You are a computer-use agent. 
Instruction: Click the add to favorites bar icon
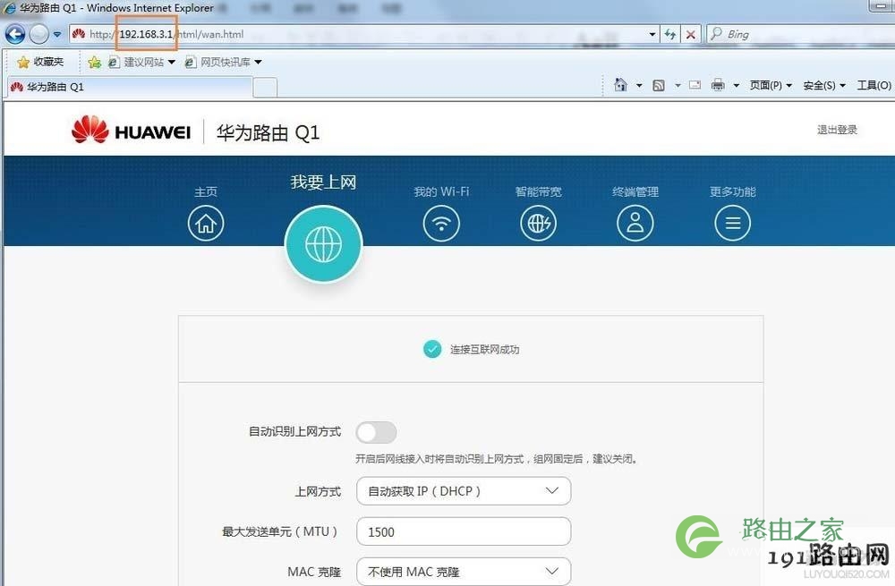(94, 62)
